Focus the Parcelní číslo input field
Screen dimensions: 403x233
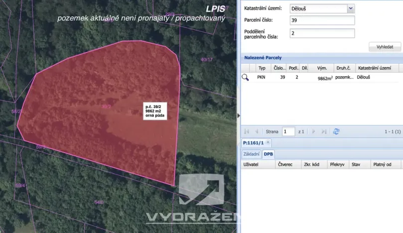(322, 20)
